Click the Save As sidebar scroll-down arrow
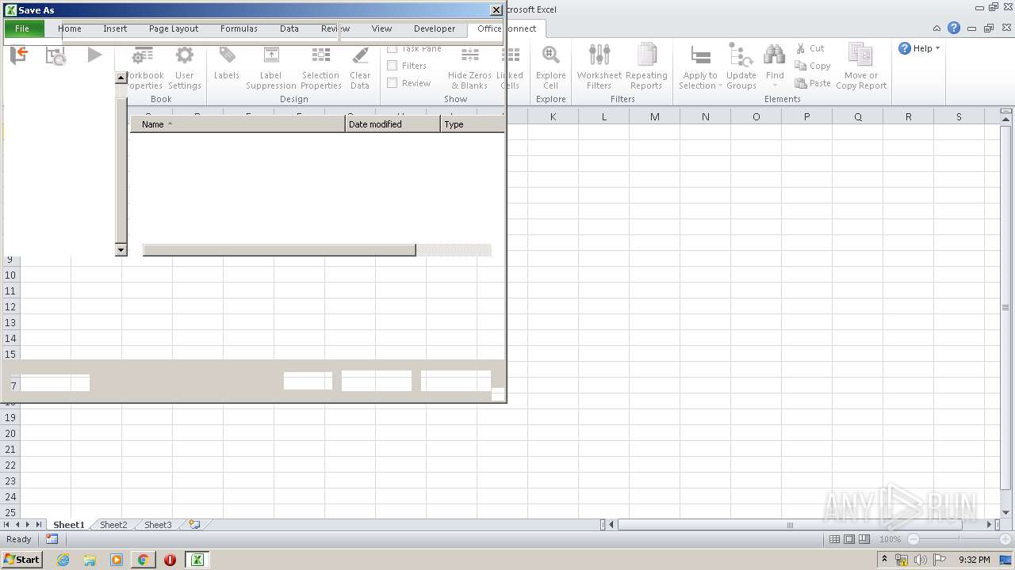1015x570 pixels. coord(121,250)
